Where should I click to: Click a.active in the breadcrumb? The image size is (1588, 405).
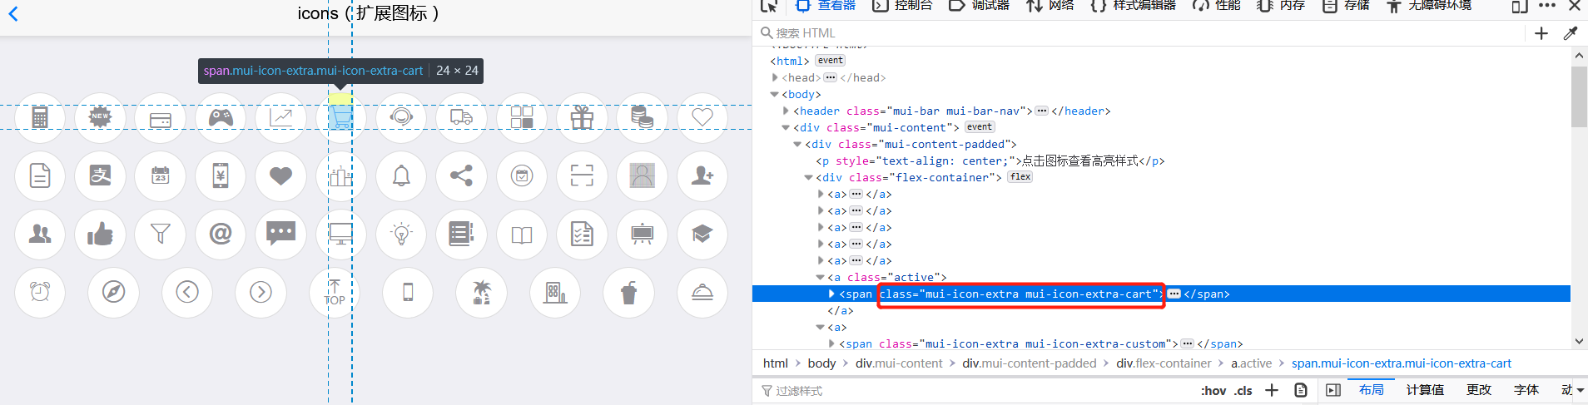pos(1252,363)
